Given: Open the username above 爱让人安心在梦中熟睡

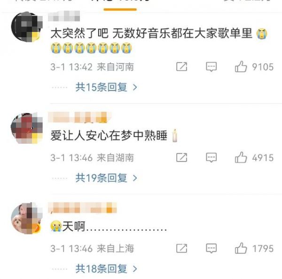Looking at the screenshot, I should [80, 117].
